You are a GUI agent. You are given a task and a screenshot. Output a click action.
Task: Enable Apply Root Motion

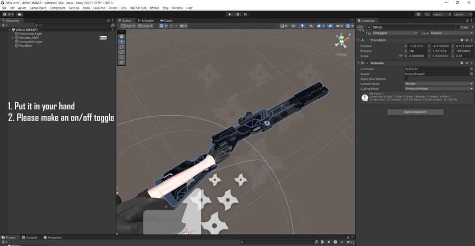(406, 79)
